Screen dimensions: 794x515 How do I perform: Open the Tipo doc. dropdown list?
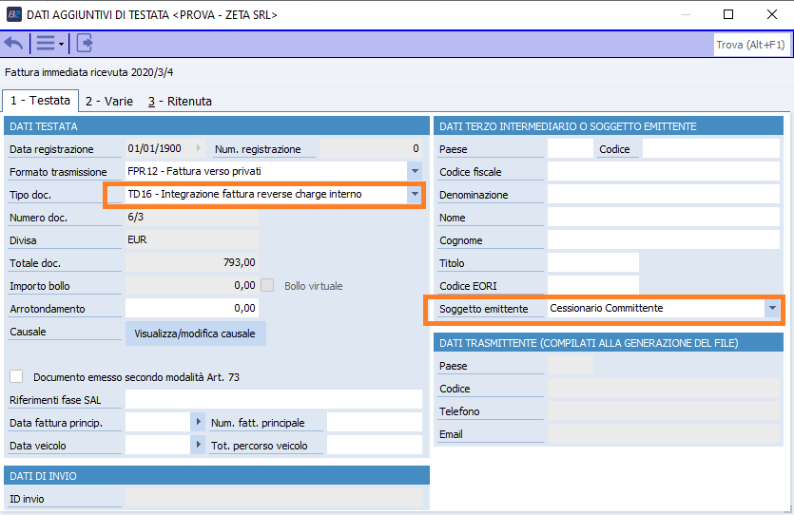pos(414,195)
